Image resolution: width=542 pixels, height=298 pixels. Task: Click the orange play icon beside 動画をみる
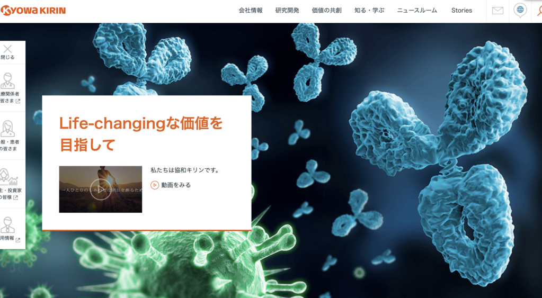pos(155,185)
